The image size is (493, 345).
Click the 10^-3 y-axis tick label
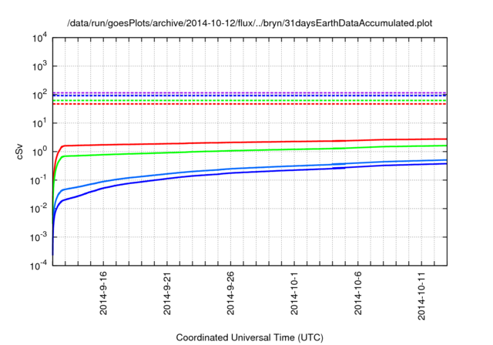(x=39, y=237)
